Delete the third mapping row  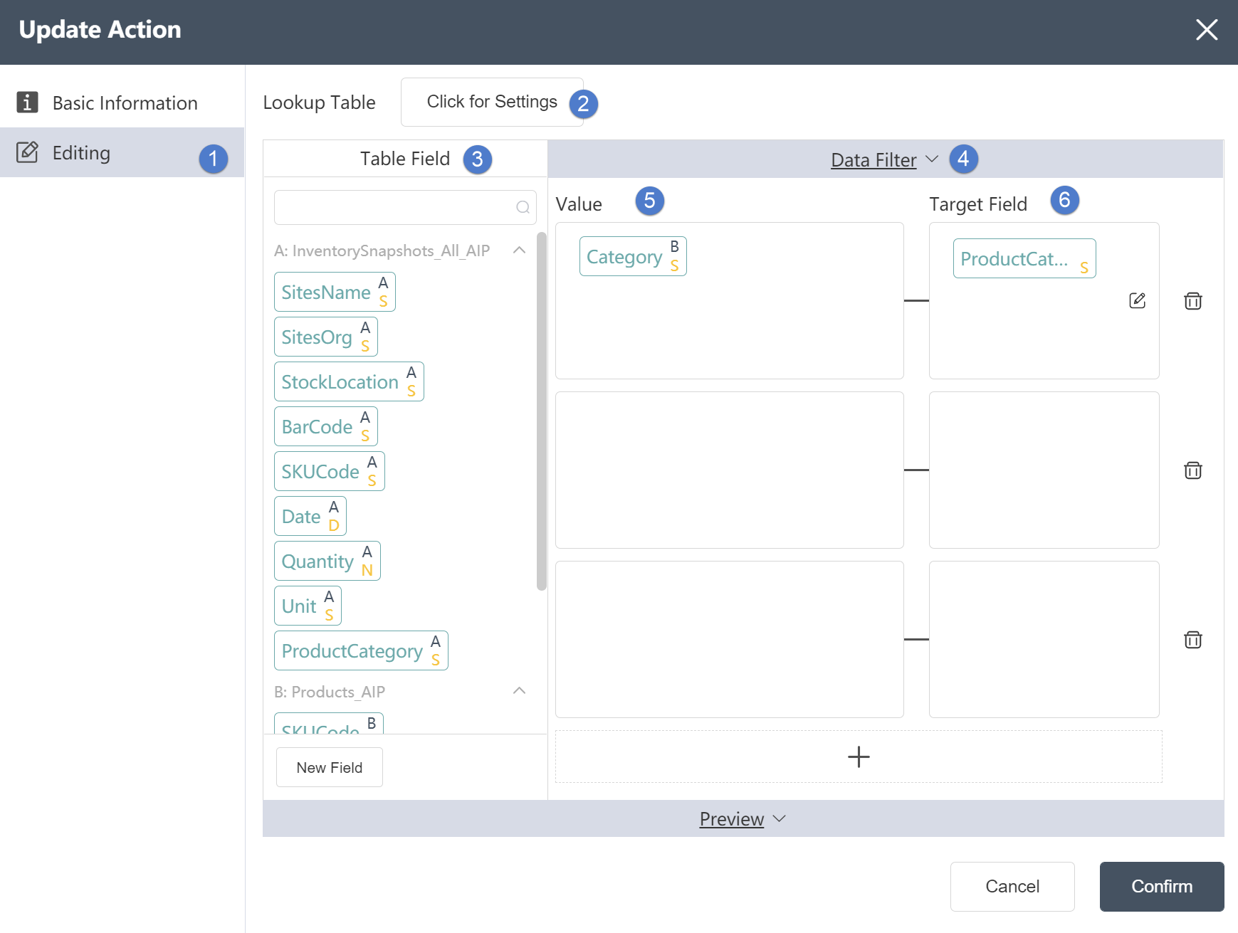tap(1192, 640)
